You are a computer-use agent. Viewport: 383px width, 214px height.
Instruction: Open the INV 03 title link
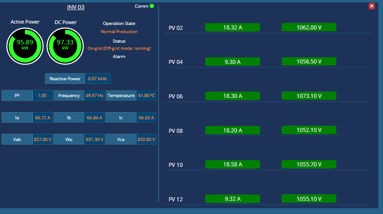pos(76,7)
